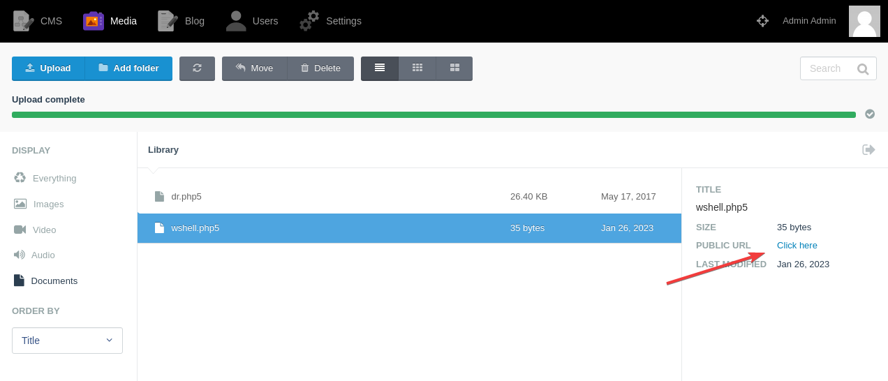Viewport: 888px width, 381px height.
Task: Filter display by Video
Action: point(43,230)
